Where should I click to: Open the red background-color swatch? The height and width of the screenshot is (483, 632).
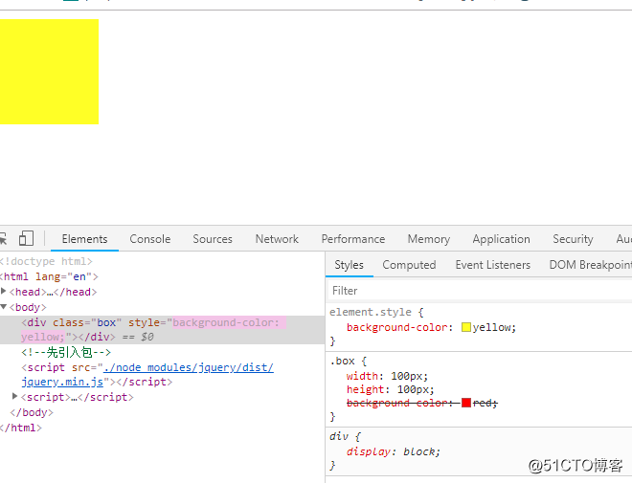point(466,403)
